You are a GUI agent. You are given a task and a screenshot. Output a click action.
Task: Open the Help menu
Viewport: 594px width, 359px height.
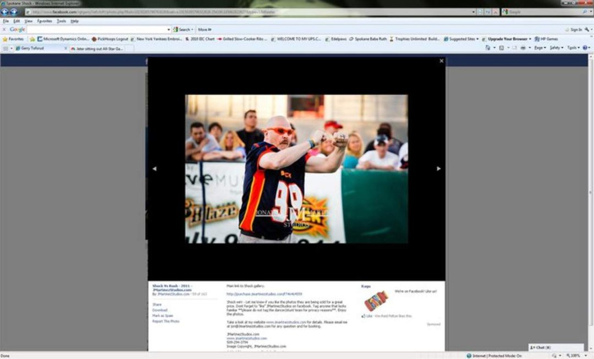point(75,21)
